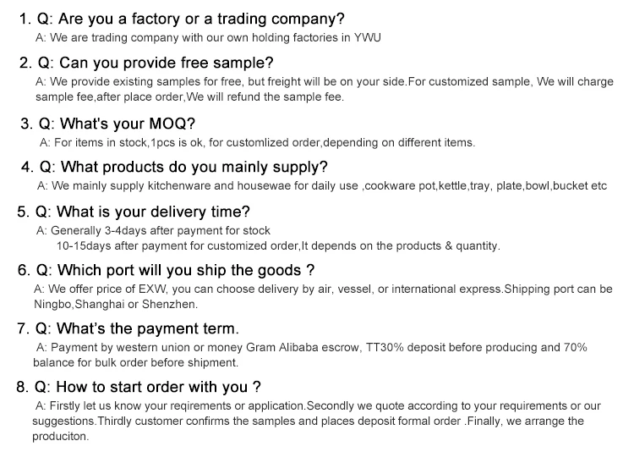Click the question 'Can you provide free sample?'
634x452 pixels.
pos(146,63)
